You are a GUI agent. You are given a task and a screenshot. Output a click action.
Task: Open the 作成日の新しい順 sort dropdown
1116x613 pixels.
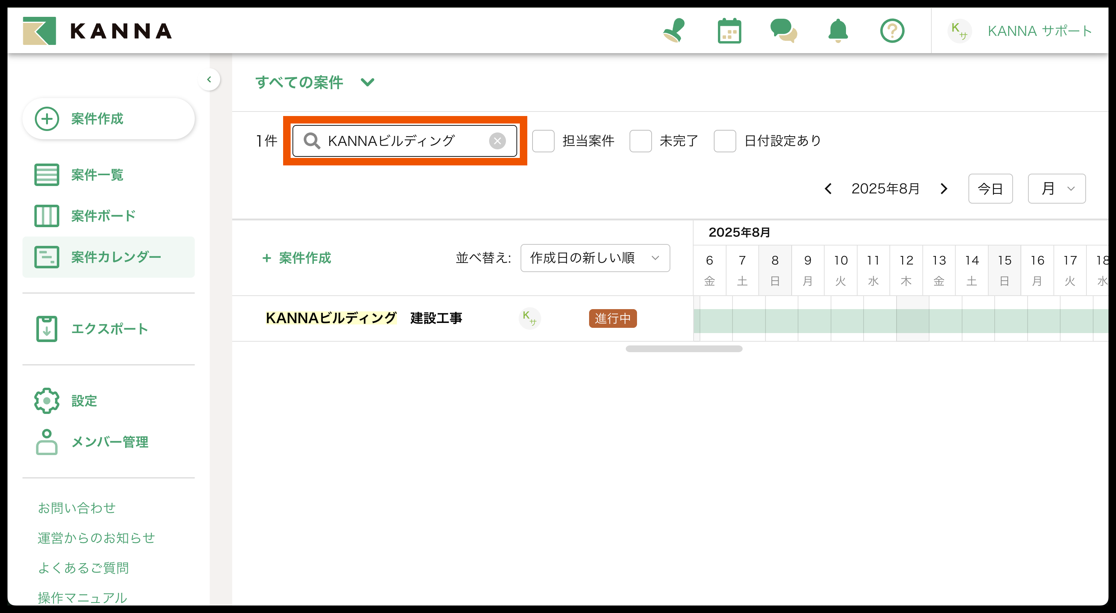(595, 258)
